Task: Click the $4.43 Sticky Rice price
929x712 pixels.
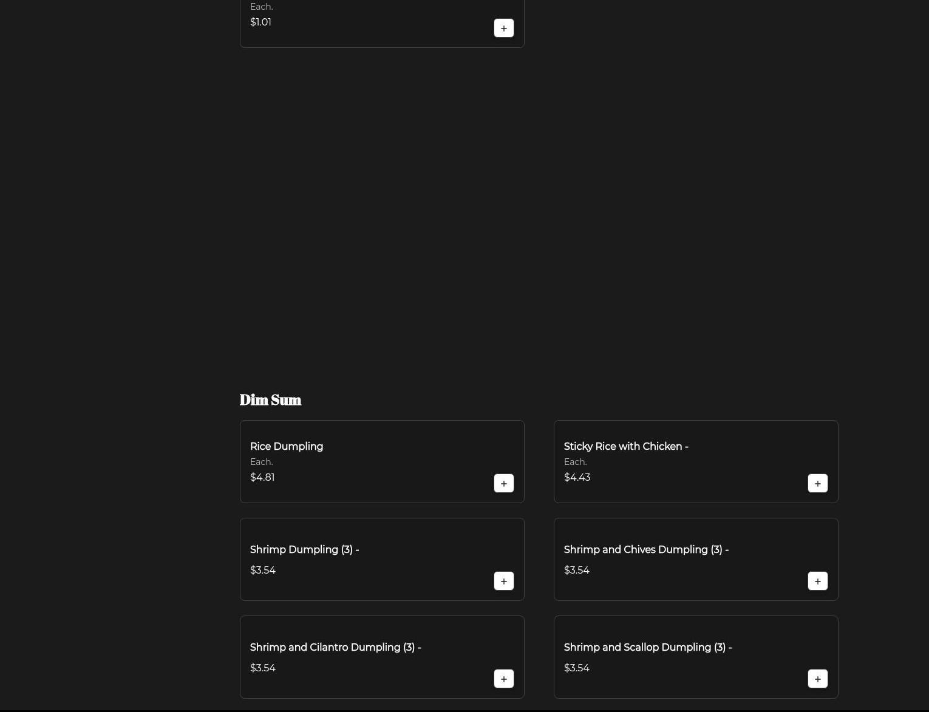Action: pyautogui.click(x=577, y=477)
